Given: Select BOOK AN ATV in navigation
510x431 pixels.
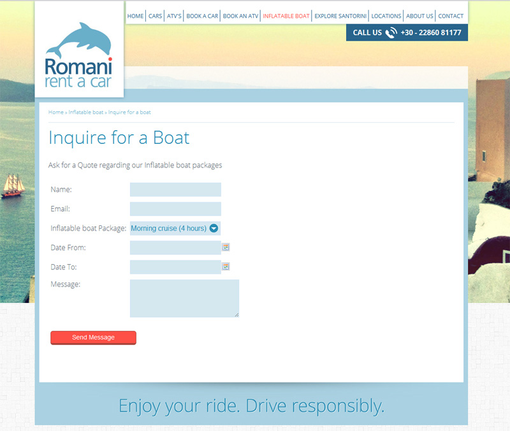Looking at the screenshot, I should pos(240,16).
